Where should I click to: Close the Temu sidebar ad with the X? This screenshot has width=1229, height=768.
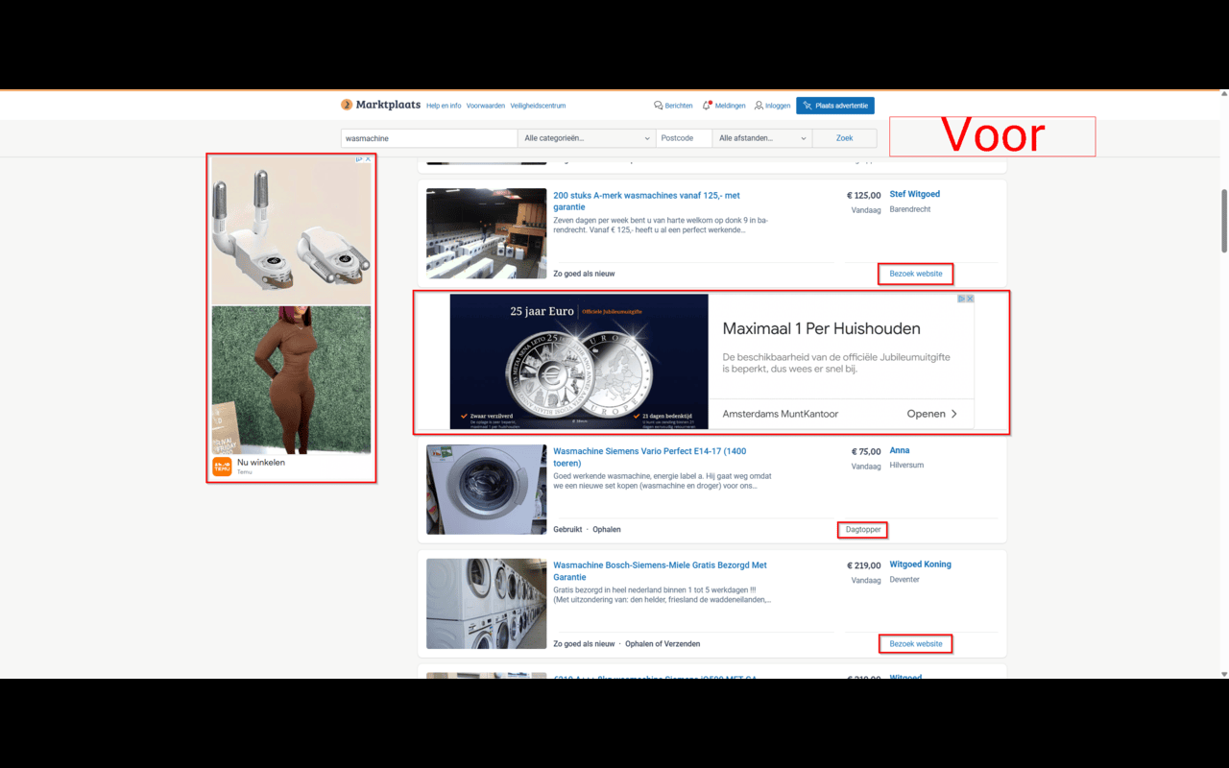point(368,159)
